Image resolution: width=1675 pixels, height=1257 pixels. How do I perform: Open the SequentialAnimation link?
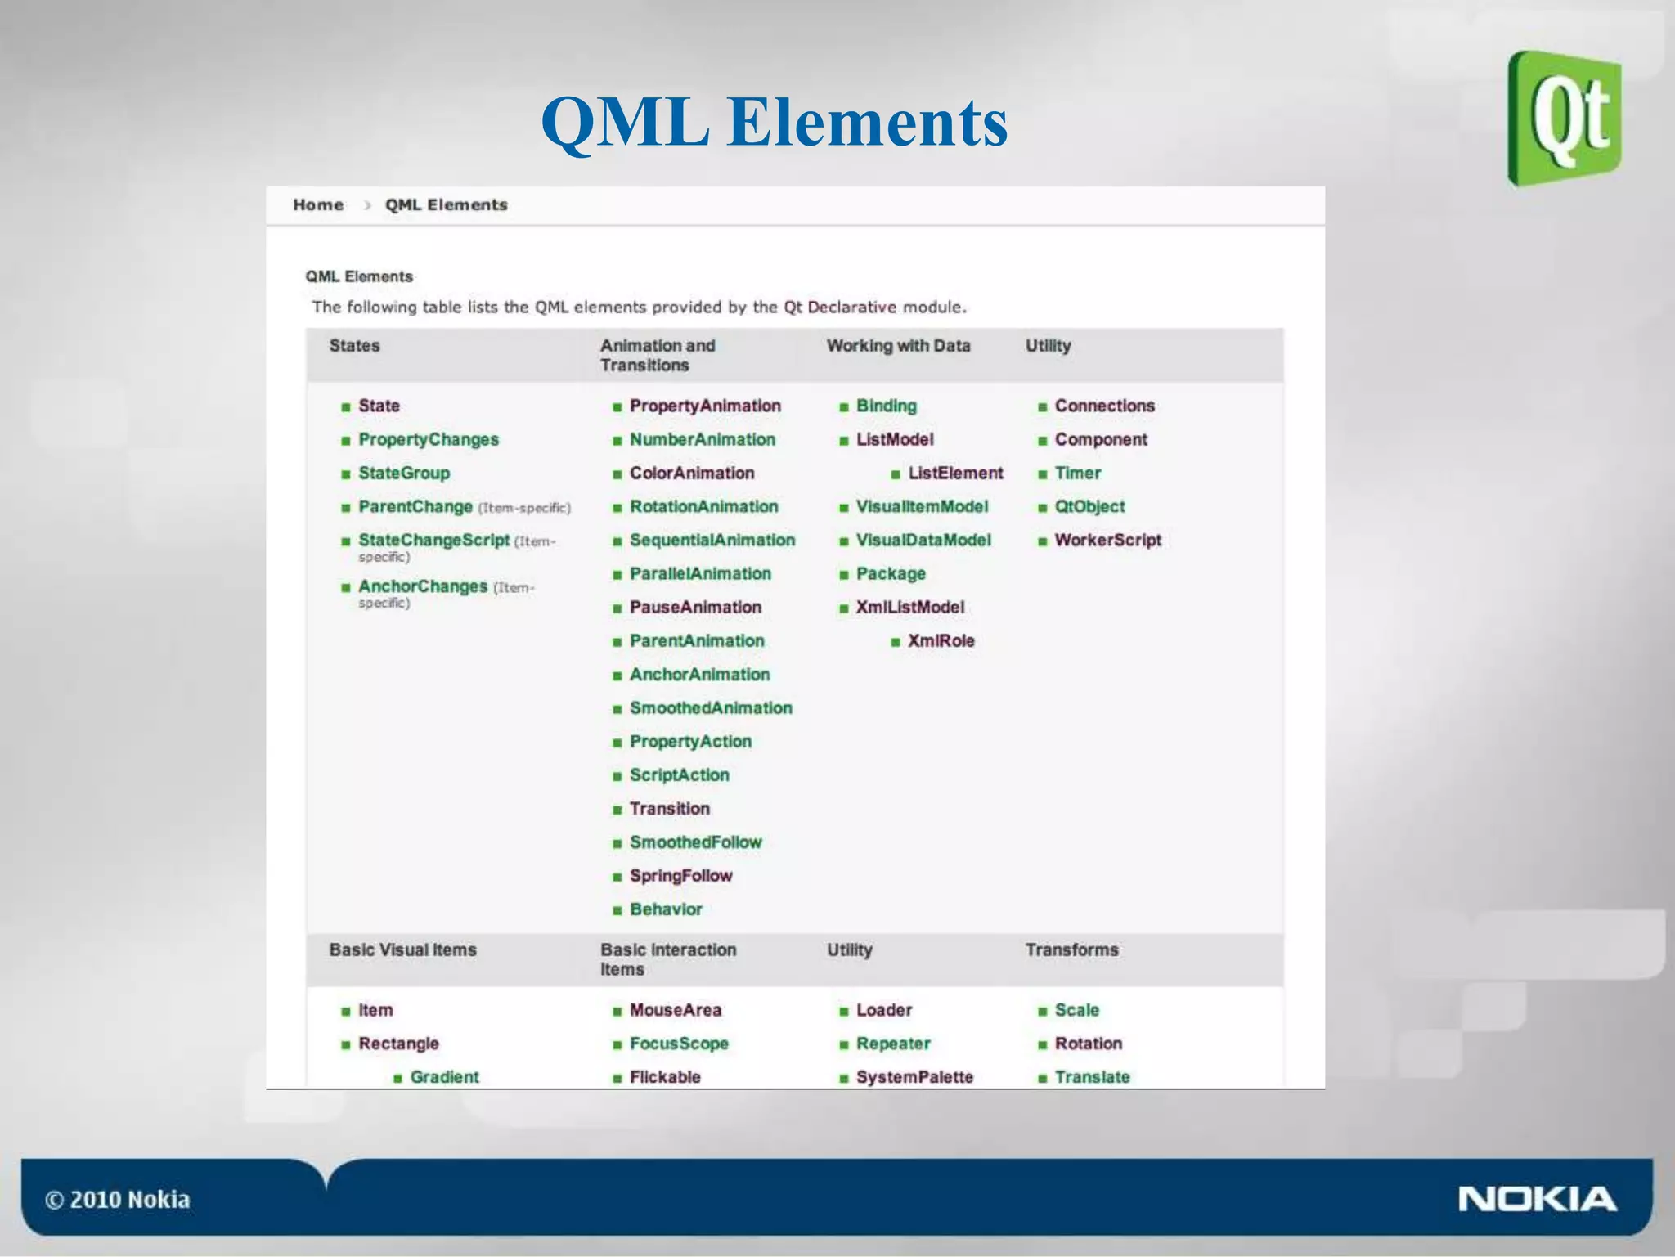(x=712, y=540)
